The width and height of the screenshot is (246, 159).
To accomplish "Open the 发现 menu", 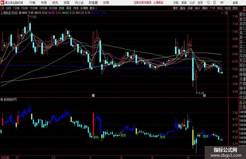I will 67,3.
